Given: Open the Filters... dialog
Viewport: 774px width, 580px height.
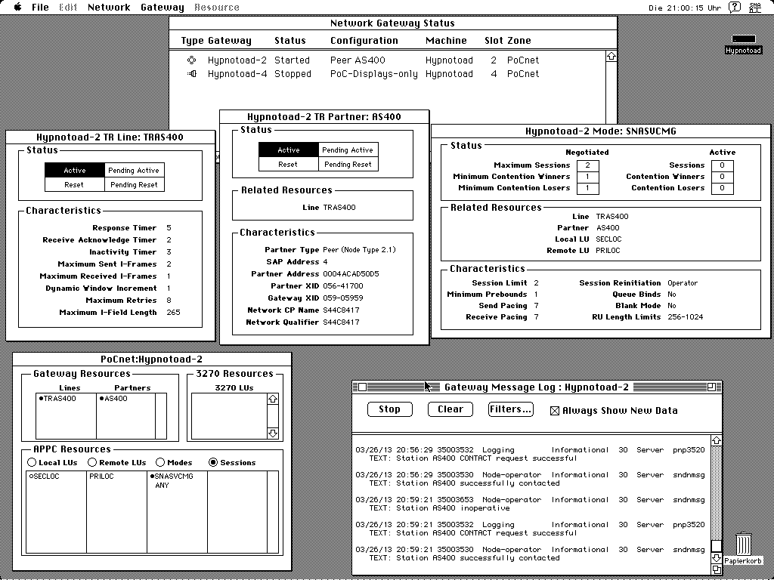Looking at the screenshot, I should click(510, 409).
